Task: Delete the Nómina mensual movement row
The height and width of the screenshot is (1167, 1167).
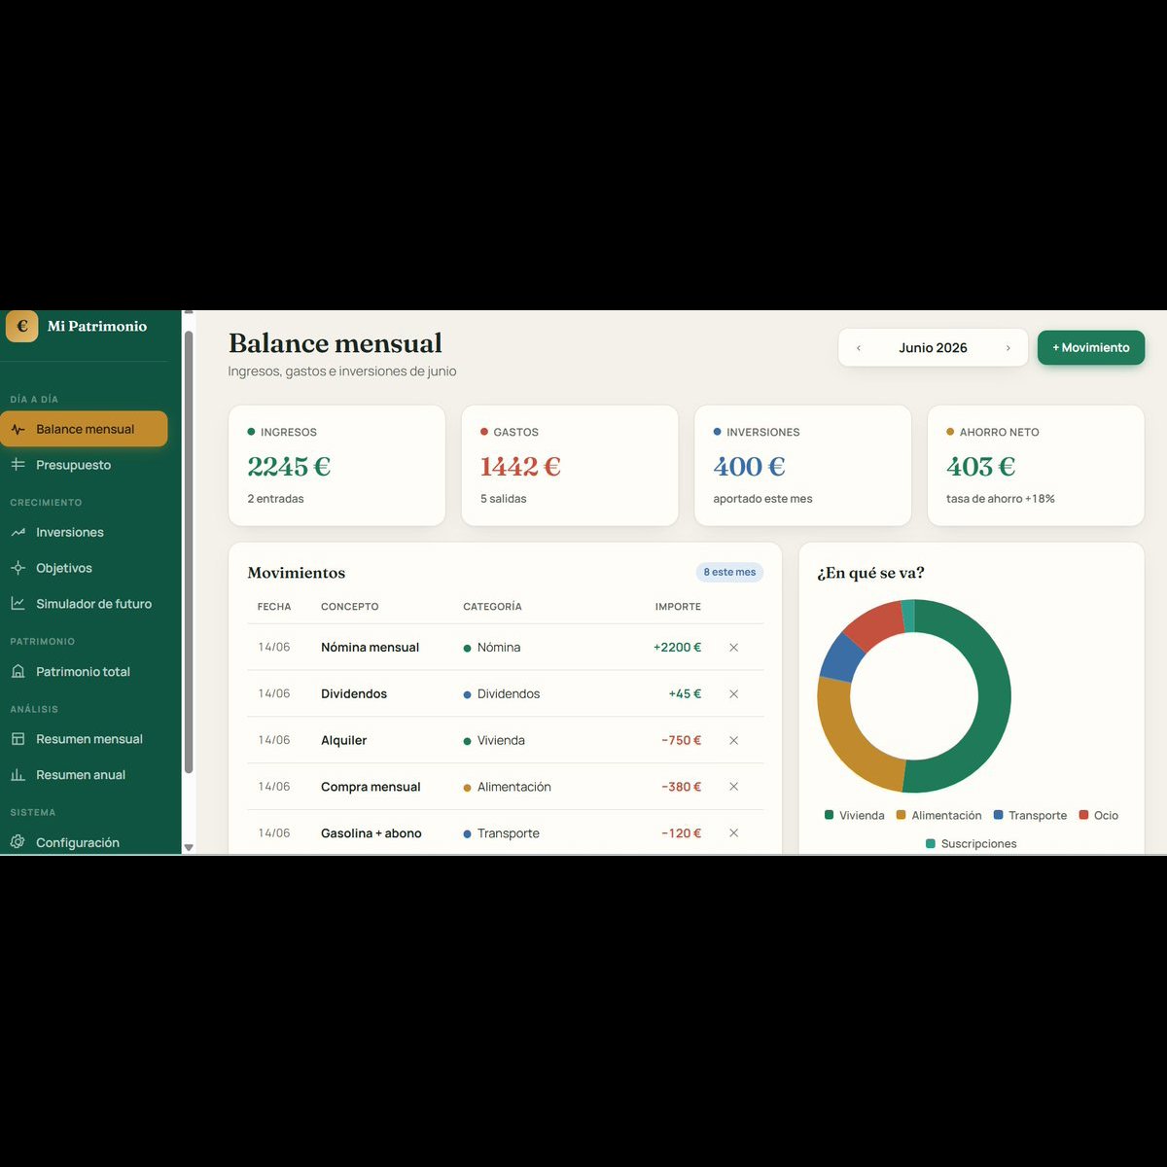Action: [734, 648]
